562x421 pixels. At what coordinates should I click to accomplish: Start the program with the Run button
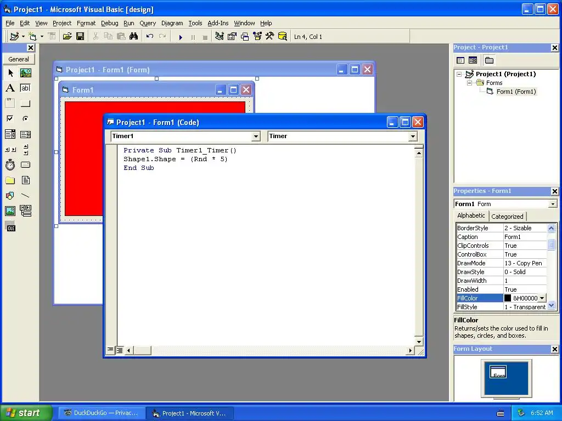pos(181,37)
